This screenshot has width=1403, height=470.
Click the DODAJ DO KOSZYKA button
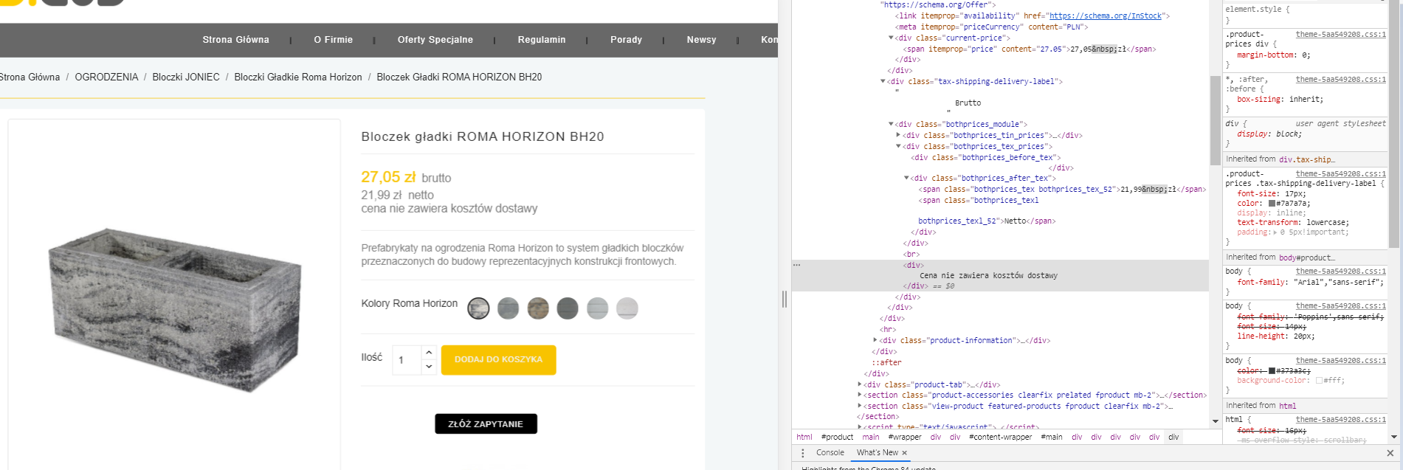(x=498, y=360)
